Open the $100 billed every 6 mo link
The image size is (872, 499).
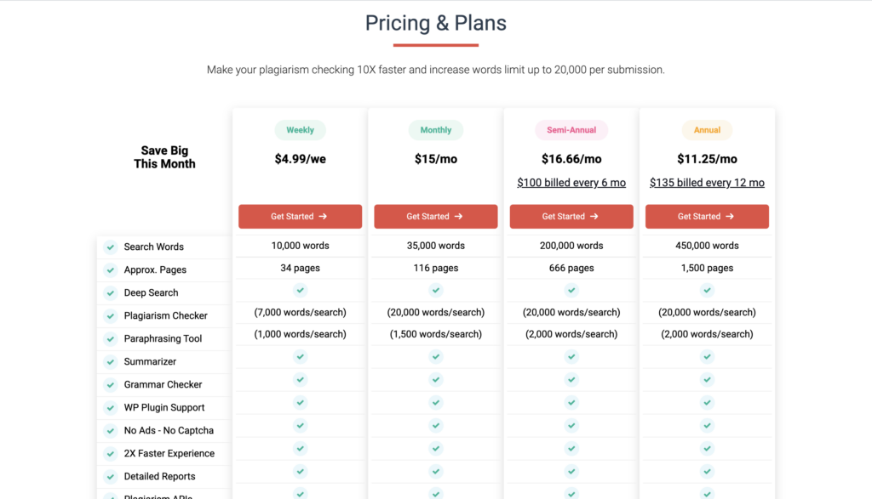[x=571, y=182]
